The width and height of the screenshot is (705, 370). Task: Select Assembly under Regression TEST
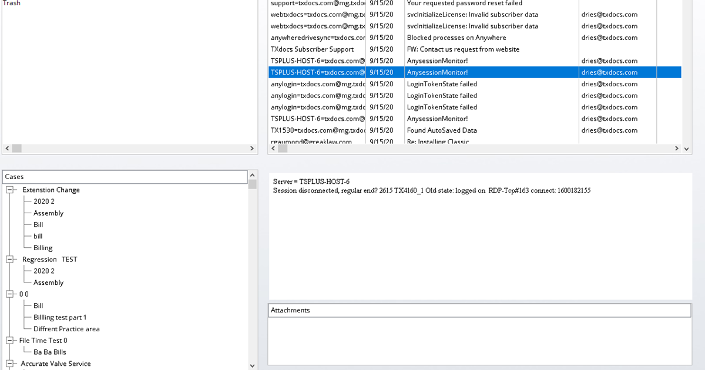click(48, 282)
